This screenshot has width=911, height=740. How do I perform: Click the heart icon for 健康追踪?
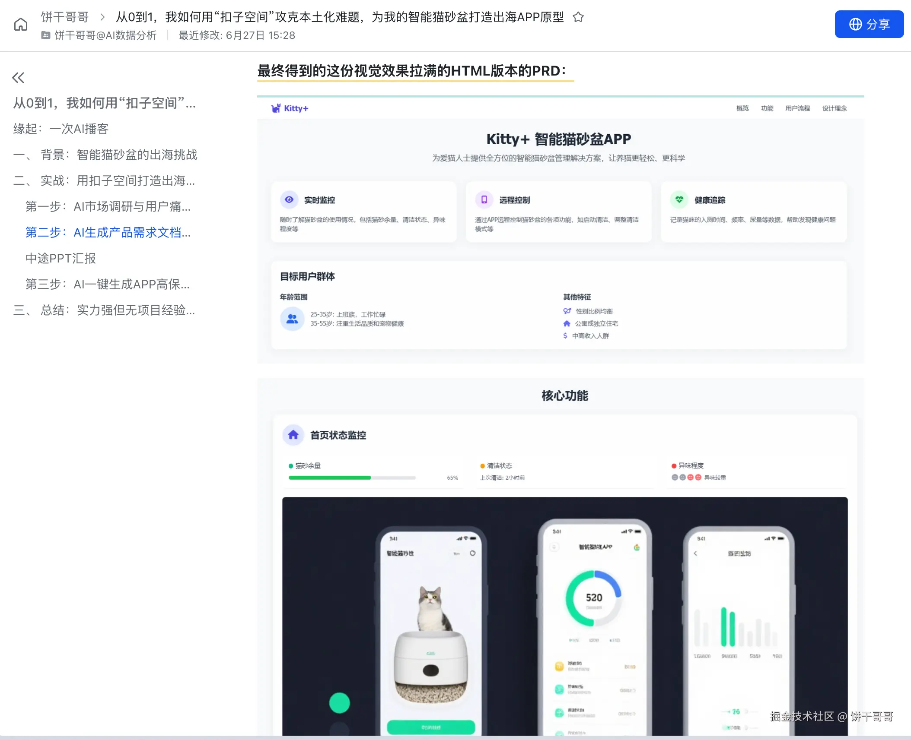[679, 199]
